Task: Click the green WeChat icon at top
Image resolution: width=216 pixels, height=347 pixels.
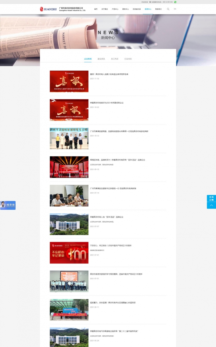Action: coord(175,2)
